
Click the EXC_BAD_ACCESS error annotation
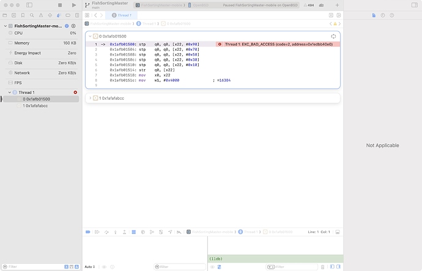tap(278, 44)
